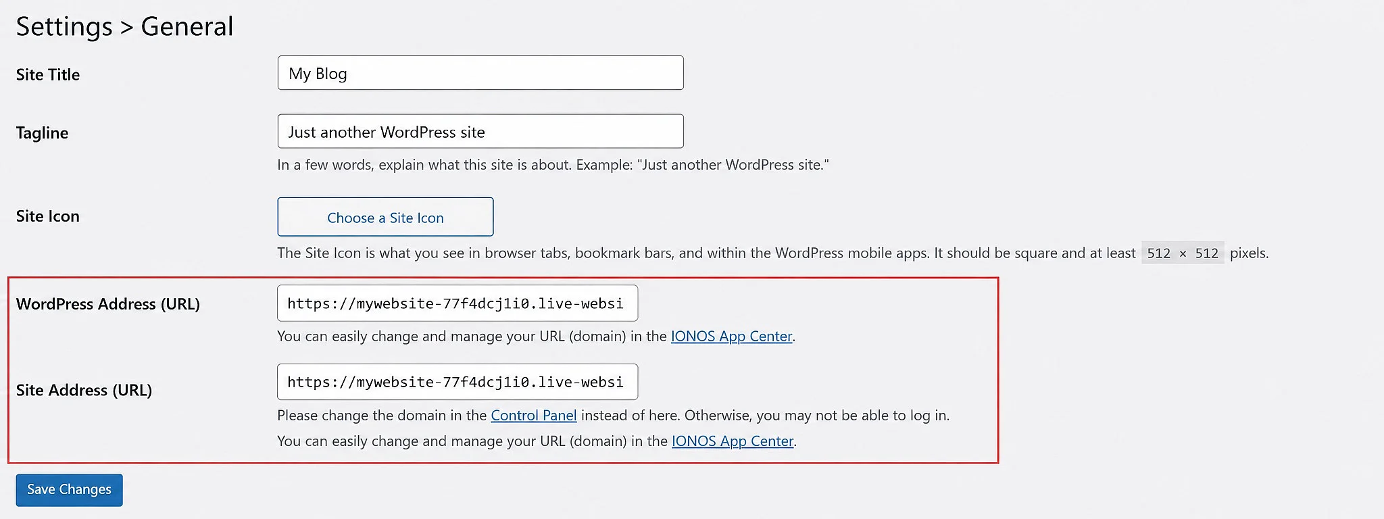This screenshot has height=519, width=1384.
Task: Click the Site Address (URL) field
Action: pyautogui.click(x=458, y=382)
